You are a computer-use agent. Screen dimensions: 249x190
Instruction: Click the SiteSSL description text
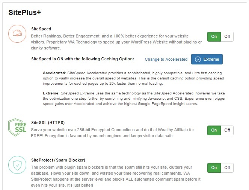(112, 133)
